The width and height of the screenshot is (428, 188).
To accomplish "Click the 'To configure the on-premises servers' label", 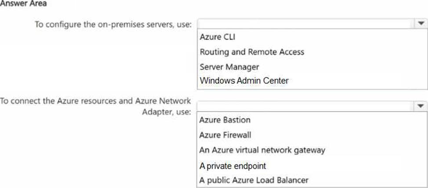I will tap(113, 24).
